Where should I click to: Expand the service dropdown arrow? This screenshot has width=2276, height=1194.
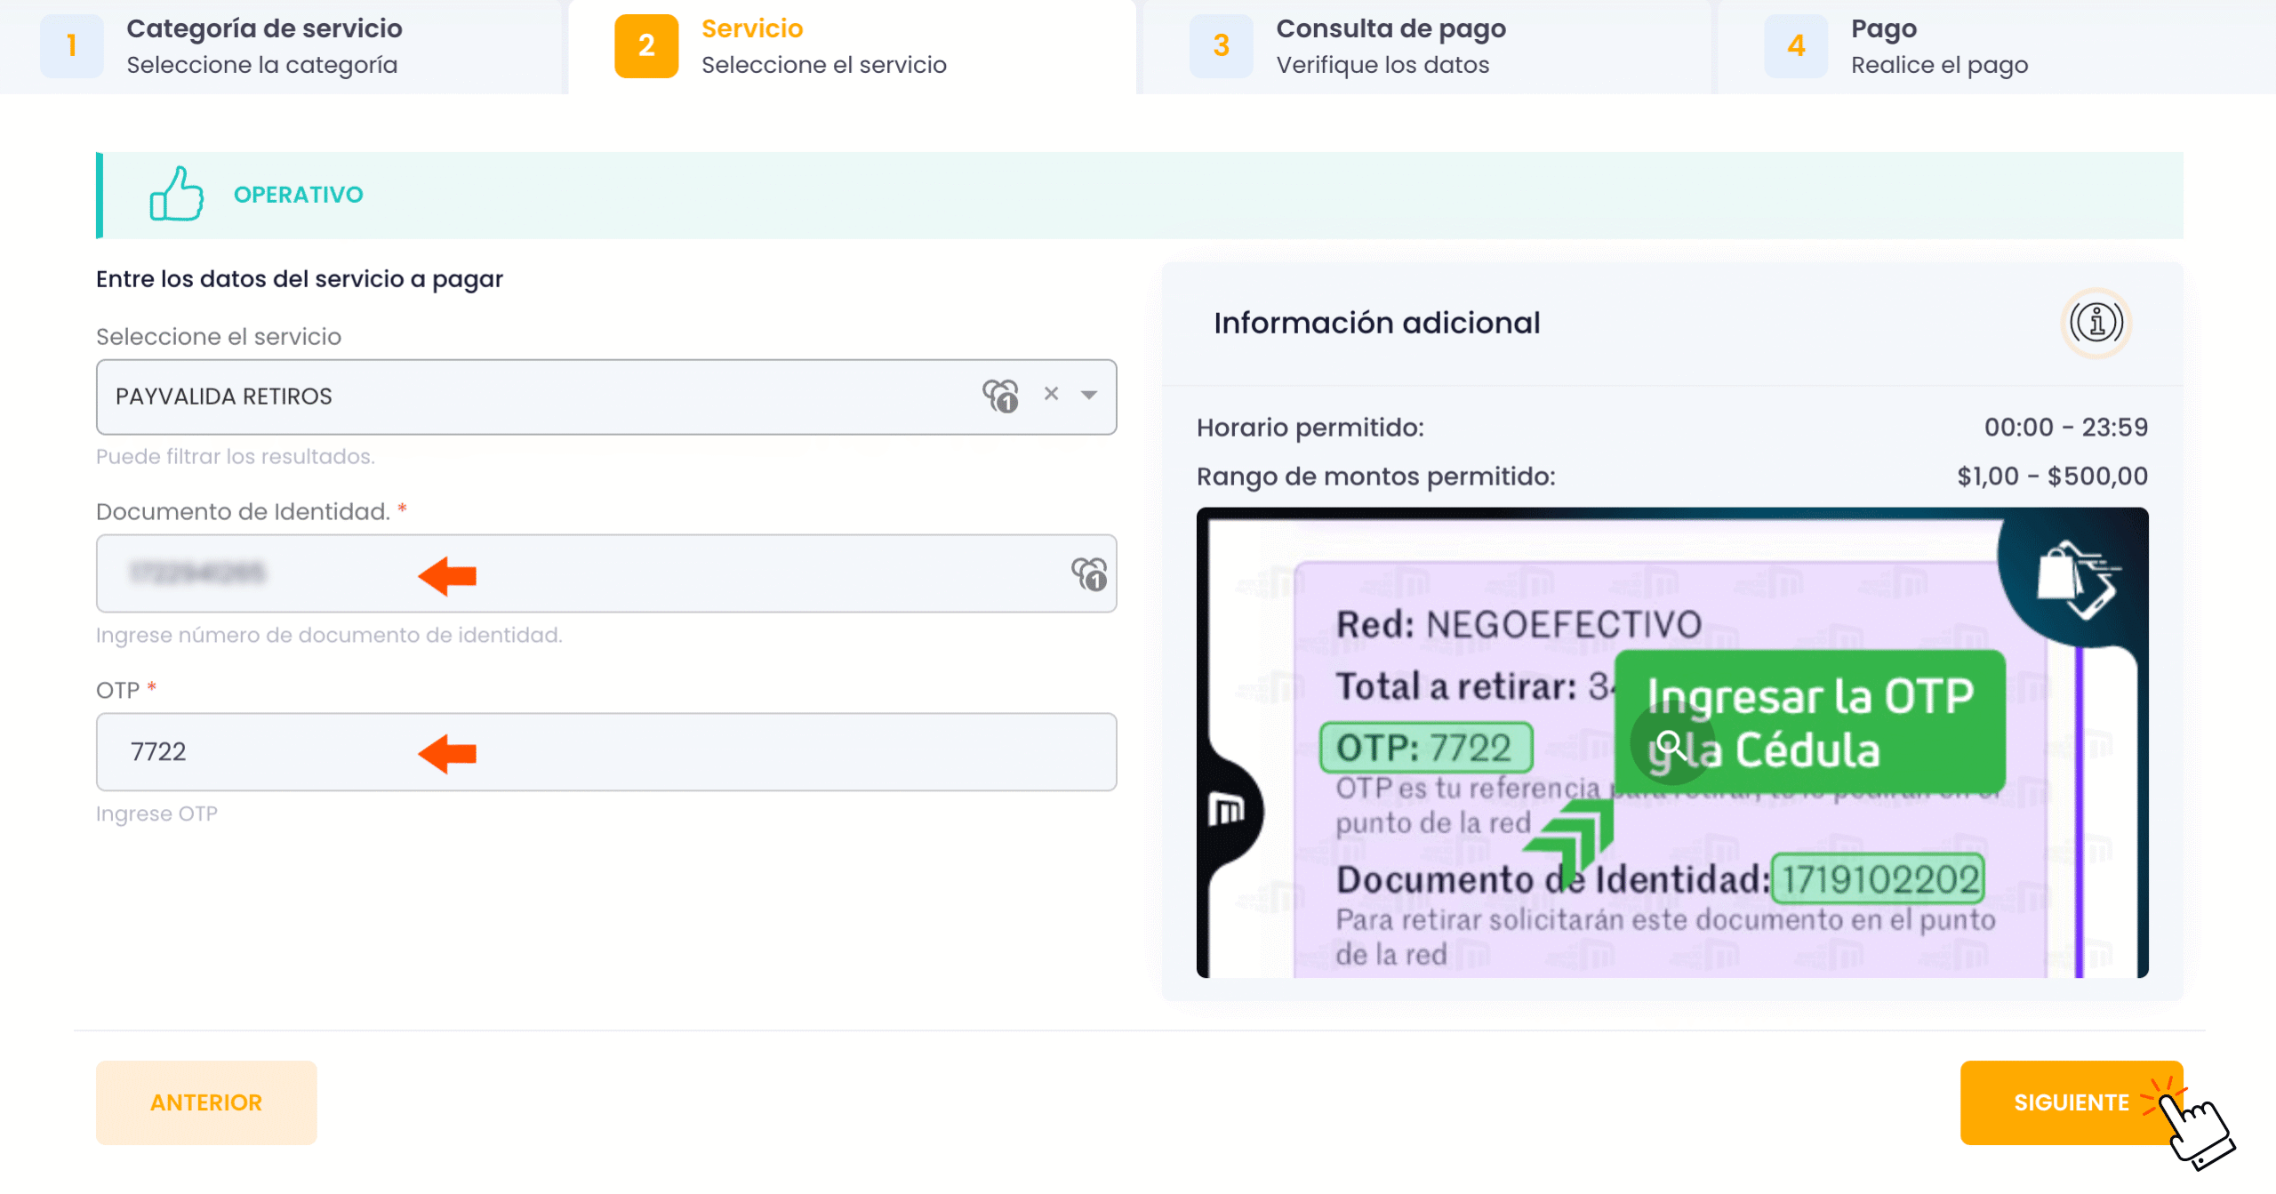click(1089, 395)
